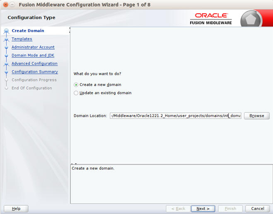Click the Configuration Progress step node icon

(x=7, y=80)
